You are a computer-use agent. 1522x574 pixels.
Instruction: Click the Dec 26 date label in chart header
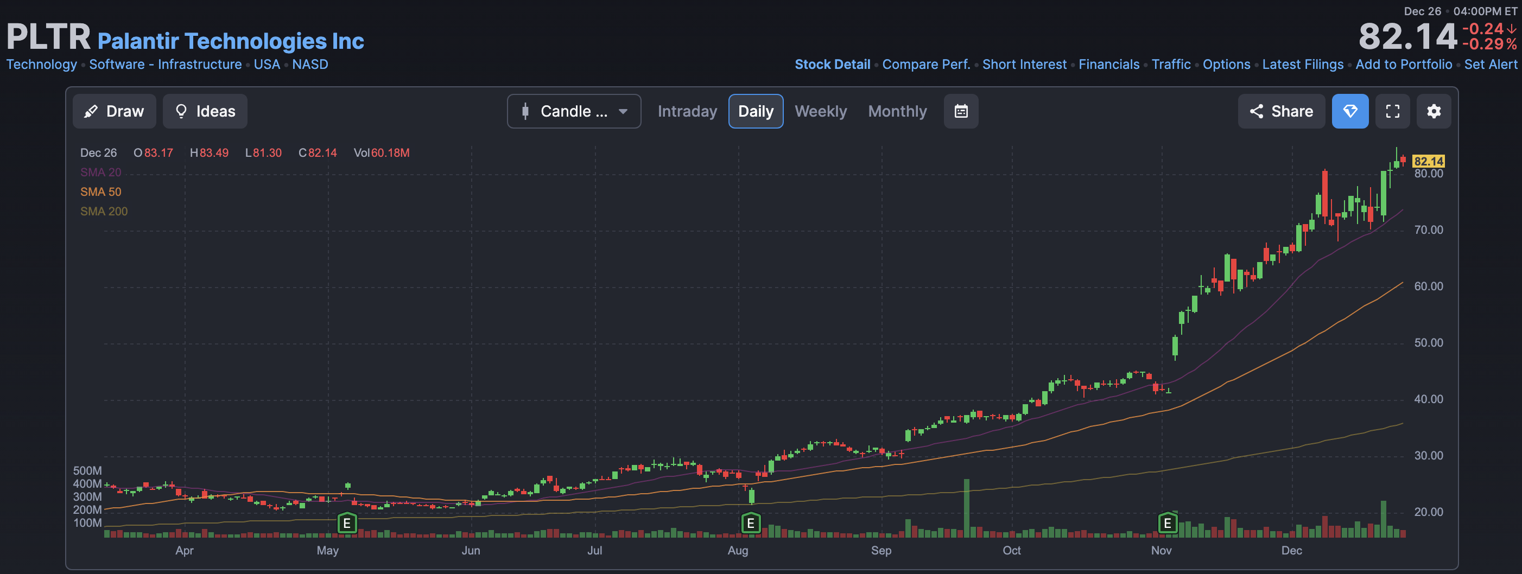tap(99, 153)
